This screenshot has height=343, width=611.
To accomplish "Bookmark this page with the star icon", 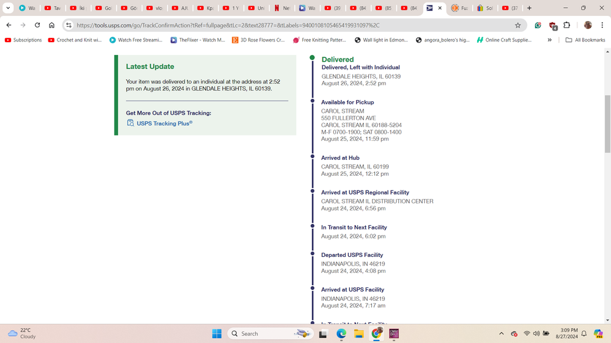I will click(518, 25).
